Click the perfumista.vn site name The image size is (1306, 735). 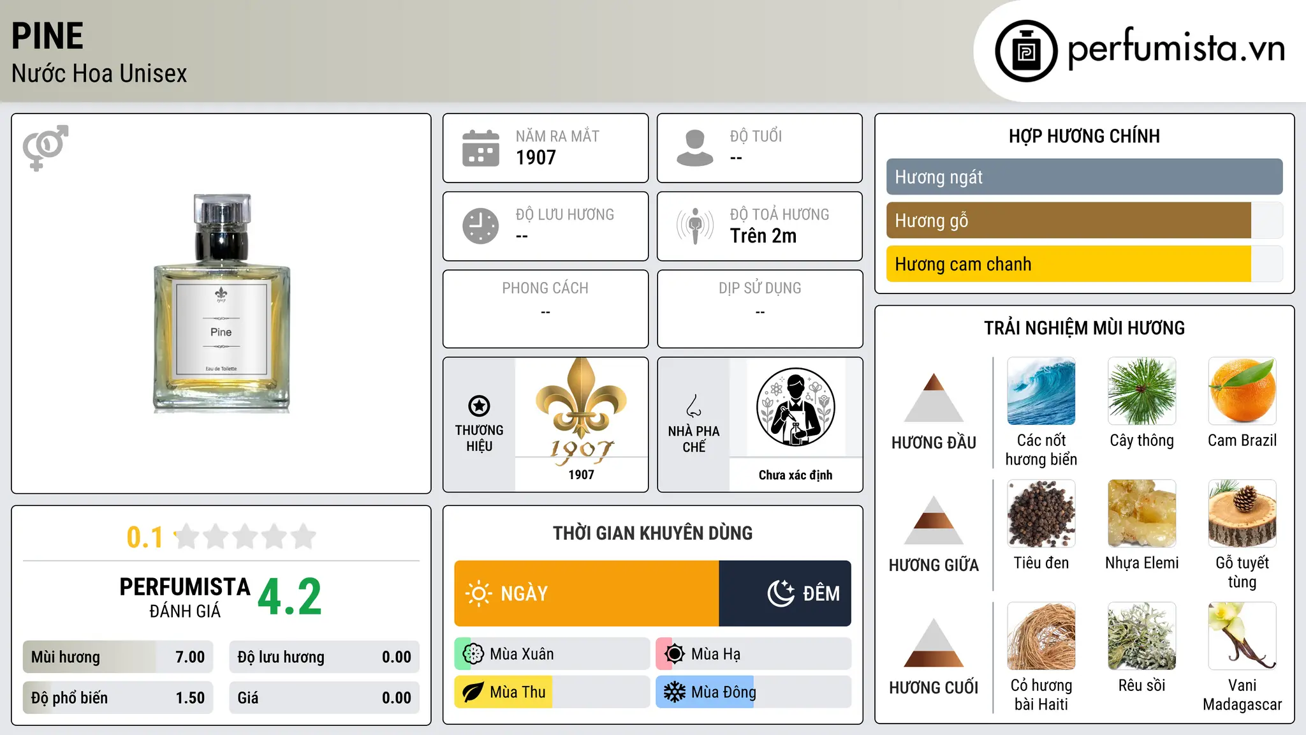point(1176,49)
